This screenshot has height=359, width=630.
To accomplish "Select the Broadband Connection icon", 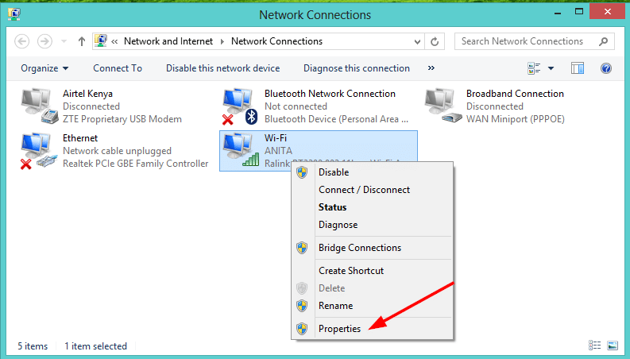I will 443,106.
